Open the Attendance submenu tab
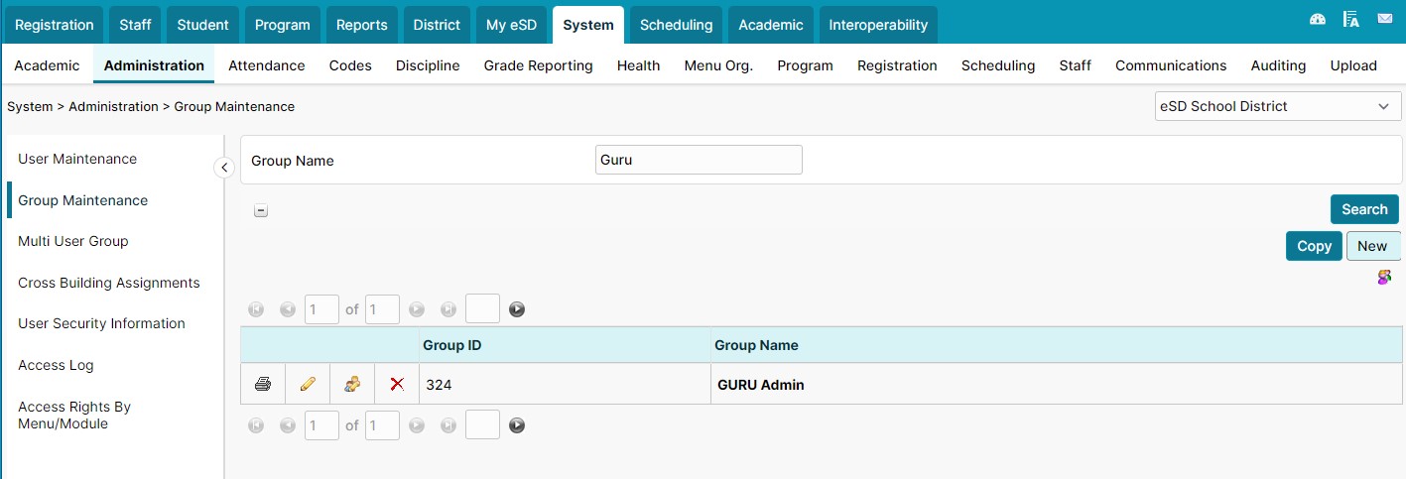Image resolution: width=1406 pixels, height=479 pixels. point(267,65)
